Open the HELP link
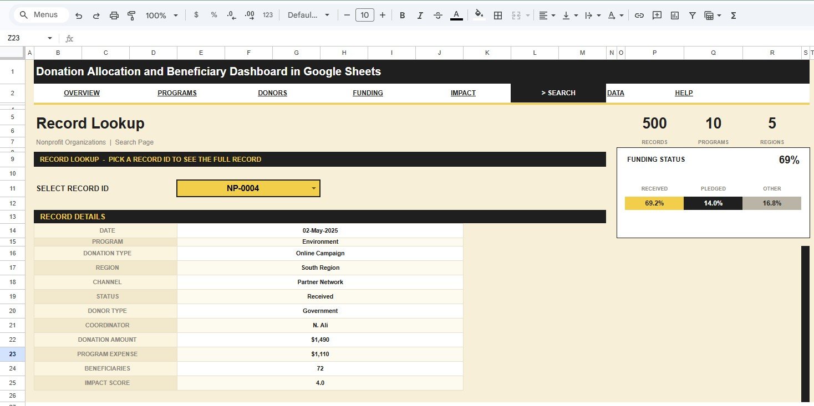Viewport: 814px width, 406px height. [684, 93]
